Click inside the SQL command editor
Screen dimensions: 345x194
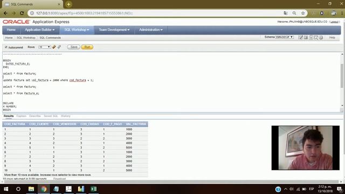click(x=171, y=82)
